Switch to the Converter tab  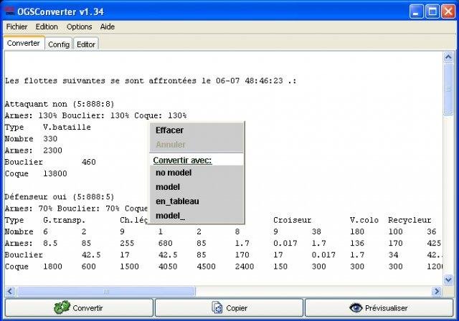click(24, 43)
